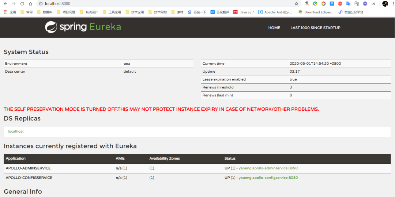Open the Download Eclipse bookmark
This screenshot has height=197, width=395.
[316, 12]
